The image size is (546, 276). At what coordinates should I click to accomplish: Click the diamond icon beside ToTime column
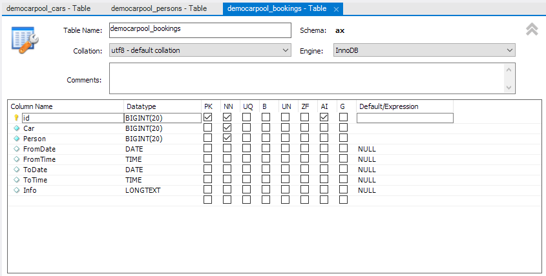pos(17,180)
